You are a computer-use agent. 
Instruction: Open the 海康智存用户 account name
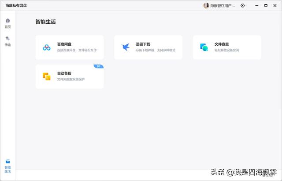(x=223, y=6)
